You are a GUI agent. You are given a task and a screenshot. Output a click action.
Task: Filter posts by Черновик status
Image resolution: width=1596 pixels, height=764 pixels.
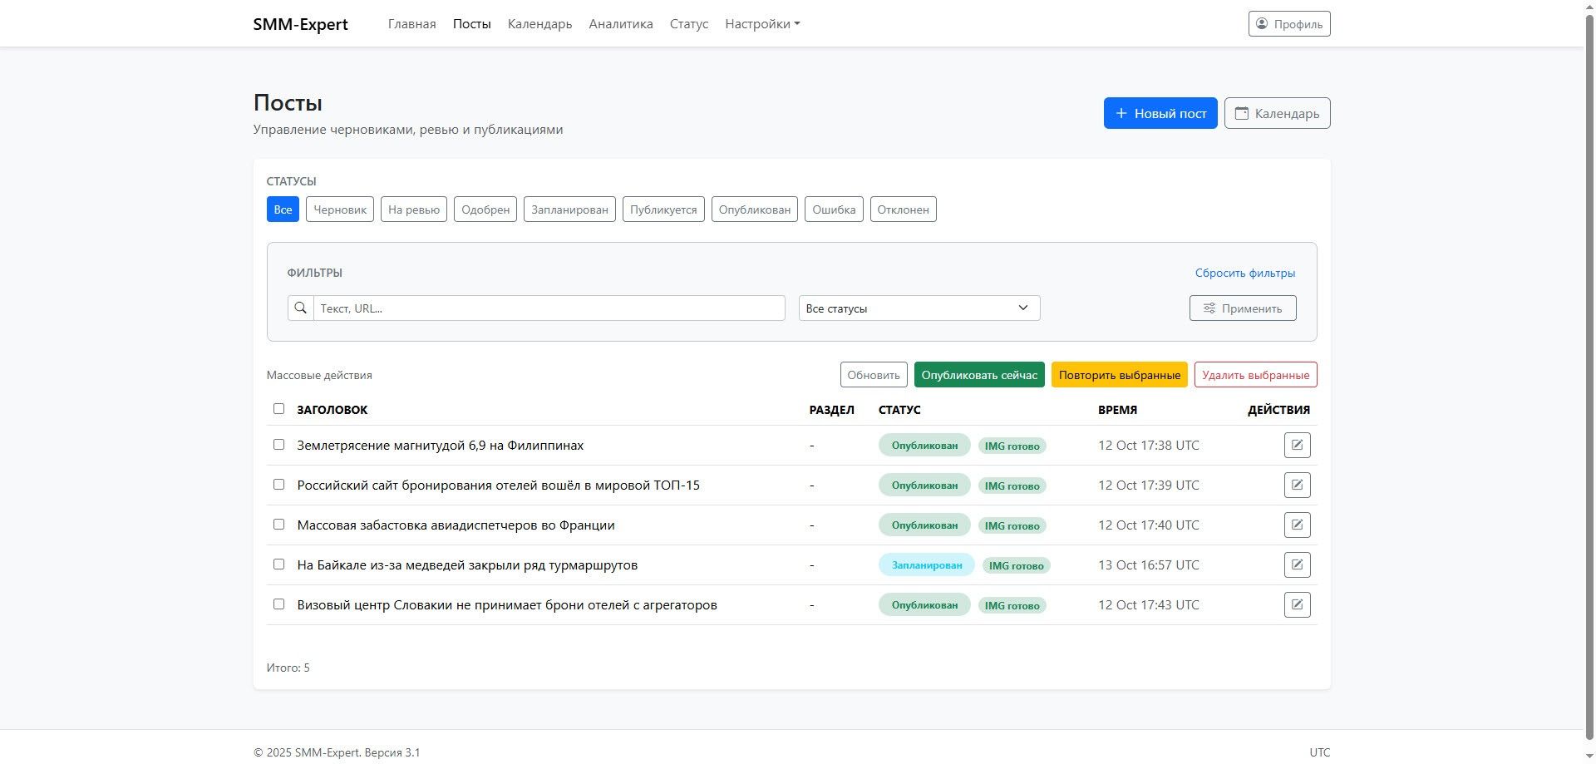(340, 209)
